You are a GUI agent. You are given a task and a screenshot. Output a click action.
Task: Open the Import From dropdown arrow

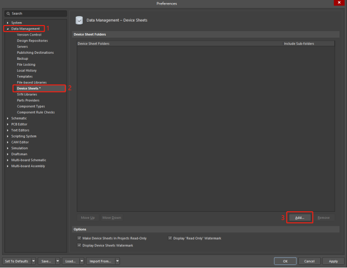pos(117,261)
